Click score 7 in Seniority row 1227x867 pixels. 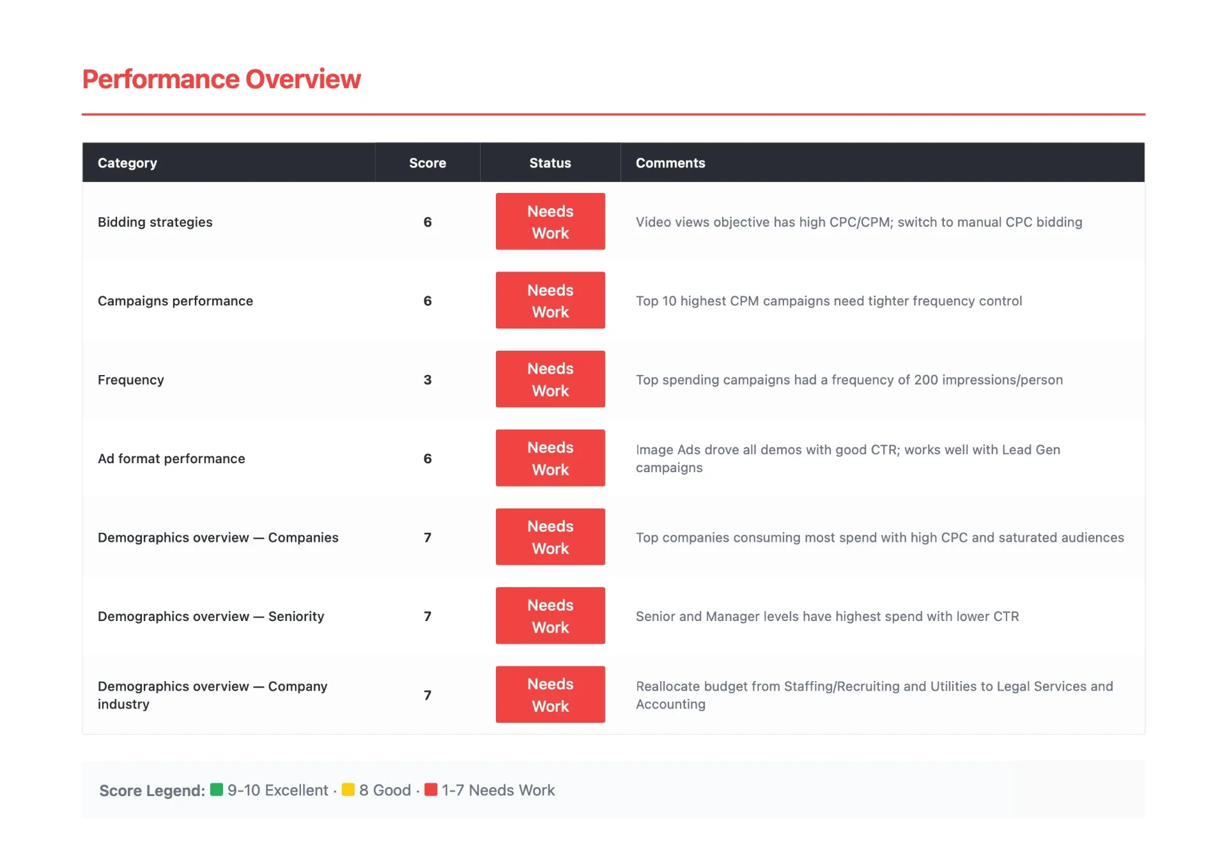click(428, 617)
